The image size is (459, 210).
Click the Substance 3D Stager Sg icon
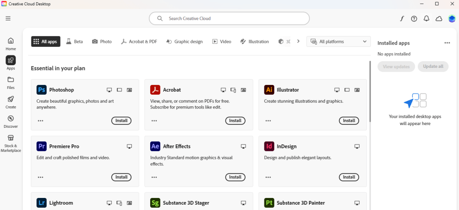155,203
